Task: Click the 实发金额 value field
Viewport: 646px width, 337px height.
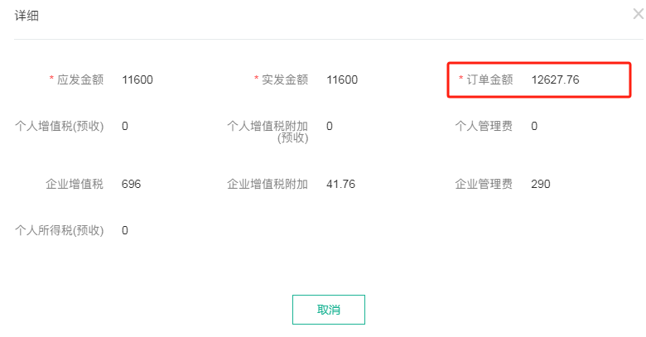Action: 342,80
